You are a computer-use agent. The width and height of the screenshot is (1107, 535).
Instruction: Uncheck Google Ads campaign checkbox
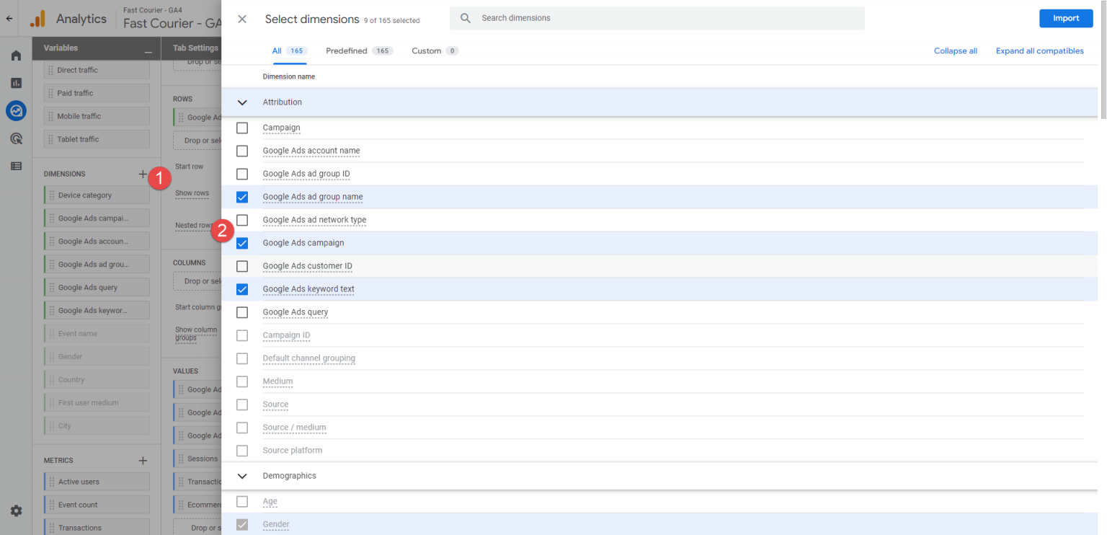point(242,243)
